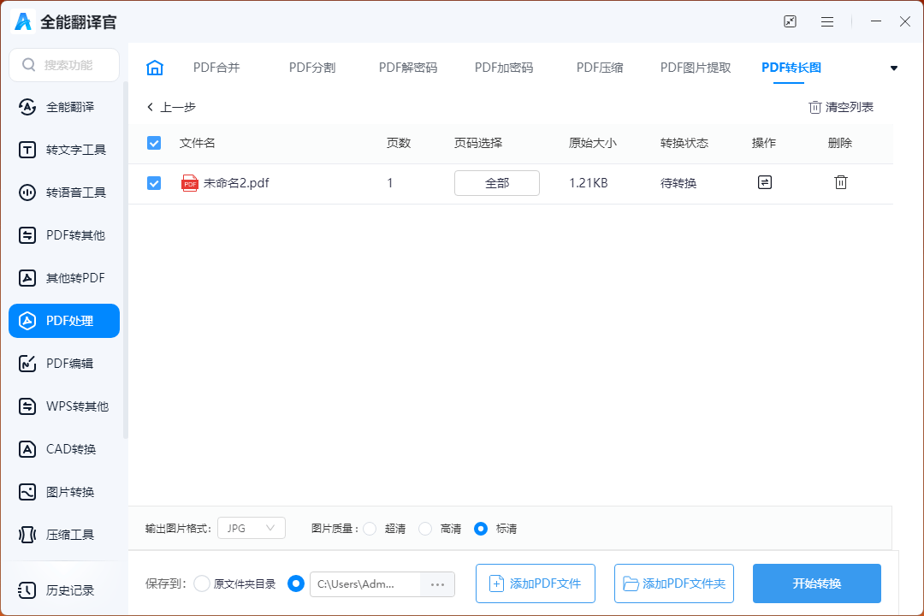Expand more PDF tabs with arrow
924x616 pixels.
[x=894, y=68]
